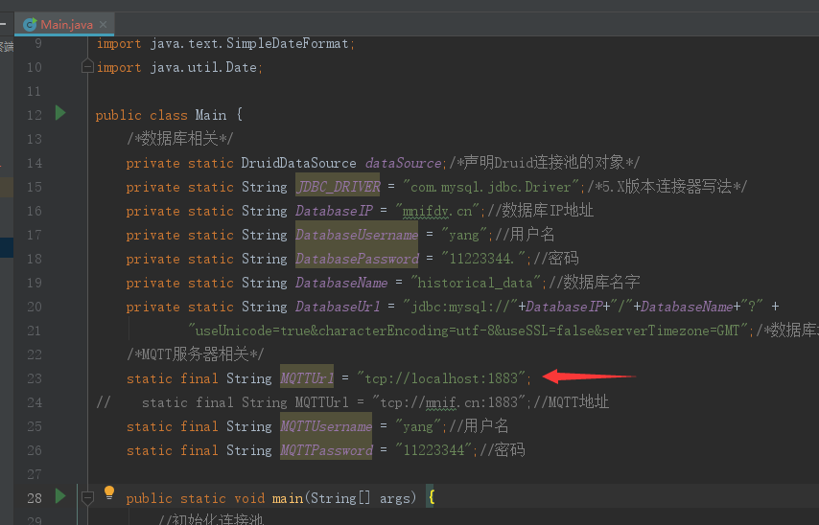Click the /*MQTT服务器相关*/ comment
The width and height of the screenshot is (819, 525).
tap(196, 354)
